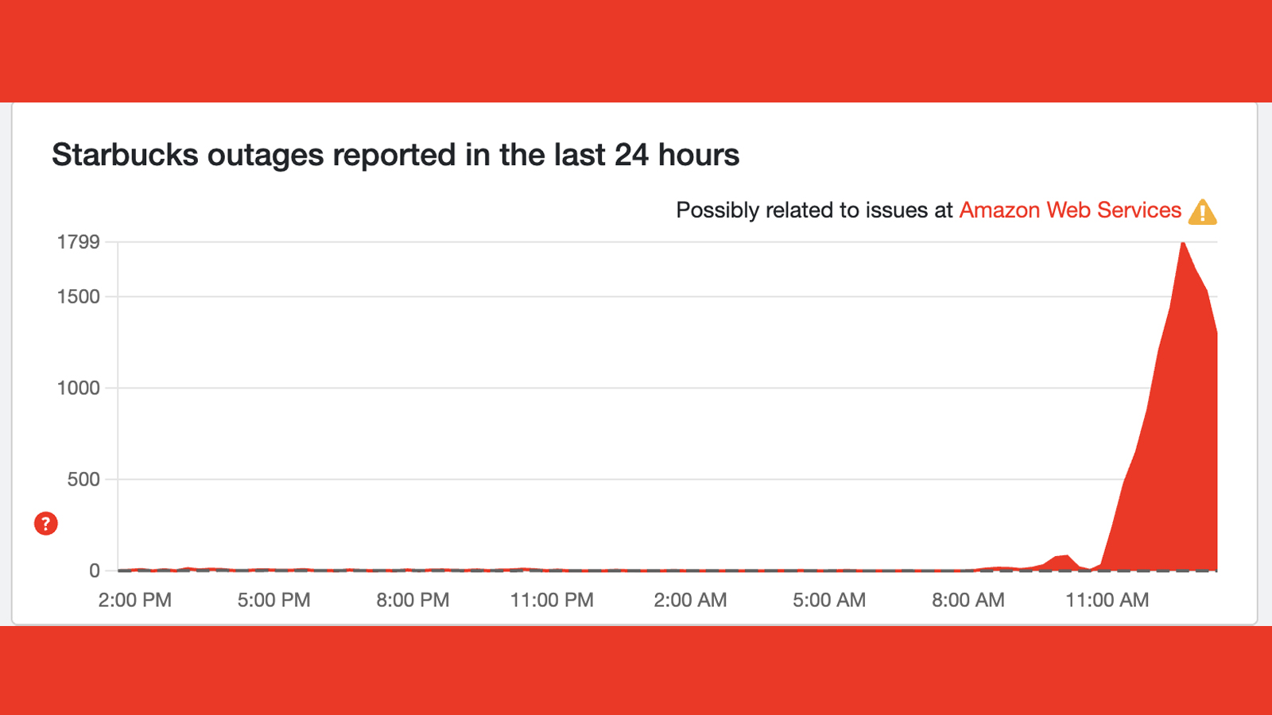1272x715 pixels.
Task: Click the red question mark help icon
Action: tap(46, 524)
